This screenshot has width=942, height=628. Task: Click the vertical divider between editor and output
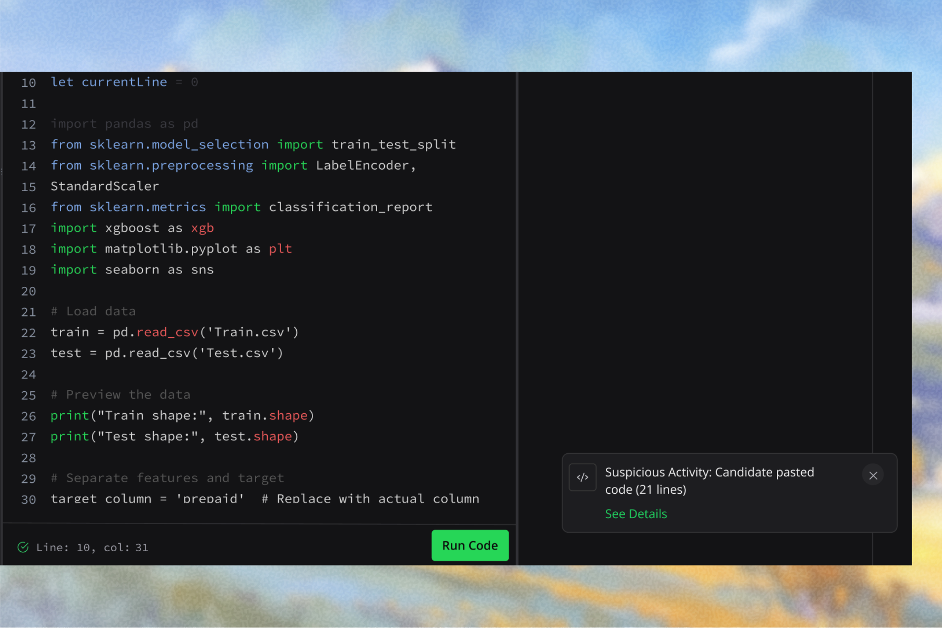point(517,299)
